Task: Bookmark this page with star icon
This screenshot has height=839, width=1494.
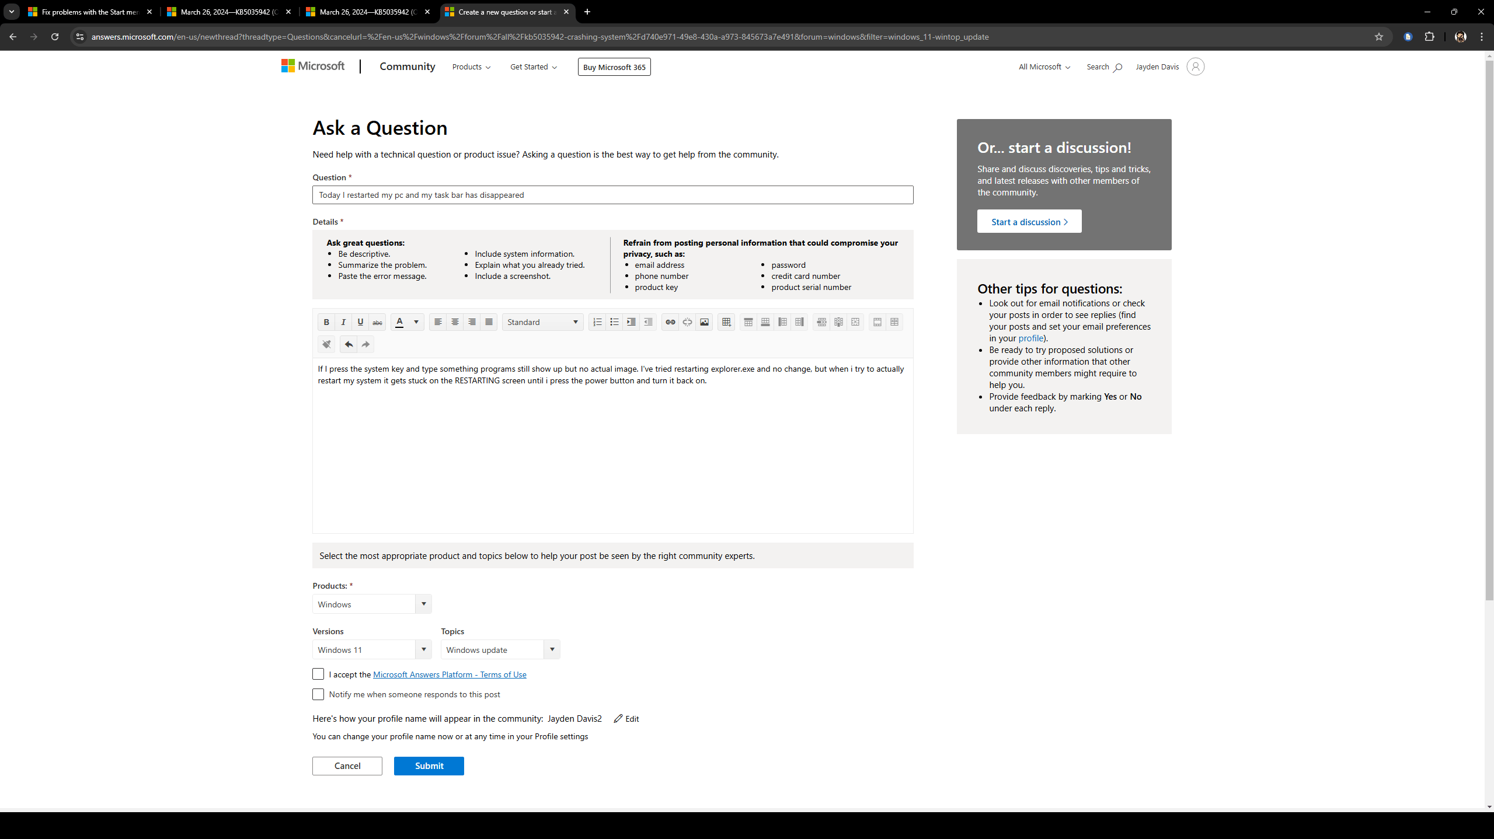Action: [1379, 37]
